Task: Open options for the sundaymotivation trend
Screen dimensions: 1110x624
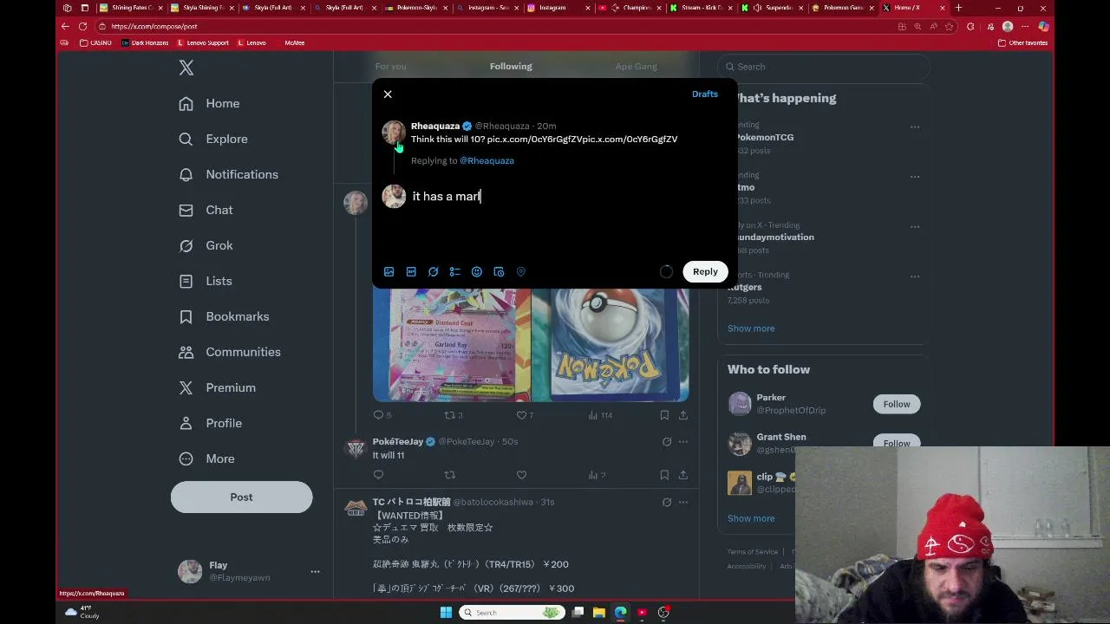Action: click(914, 227)
